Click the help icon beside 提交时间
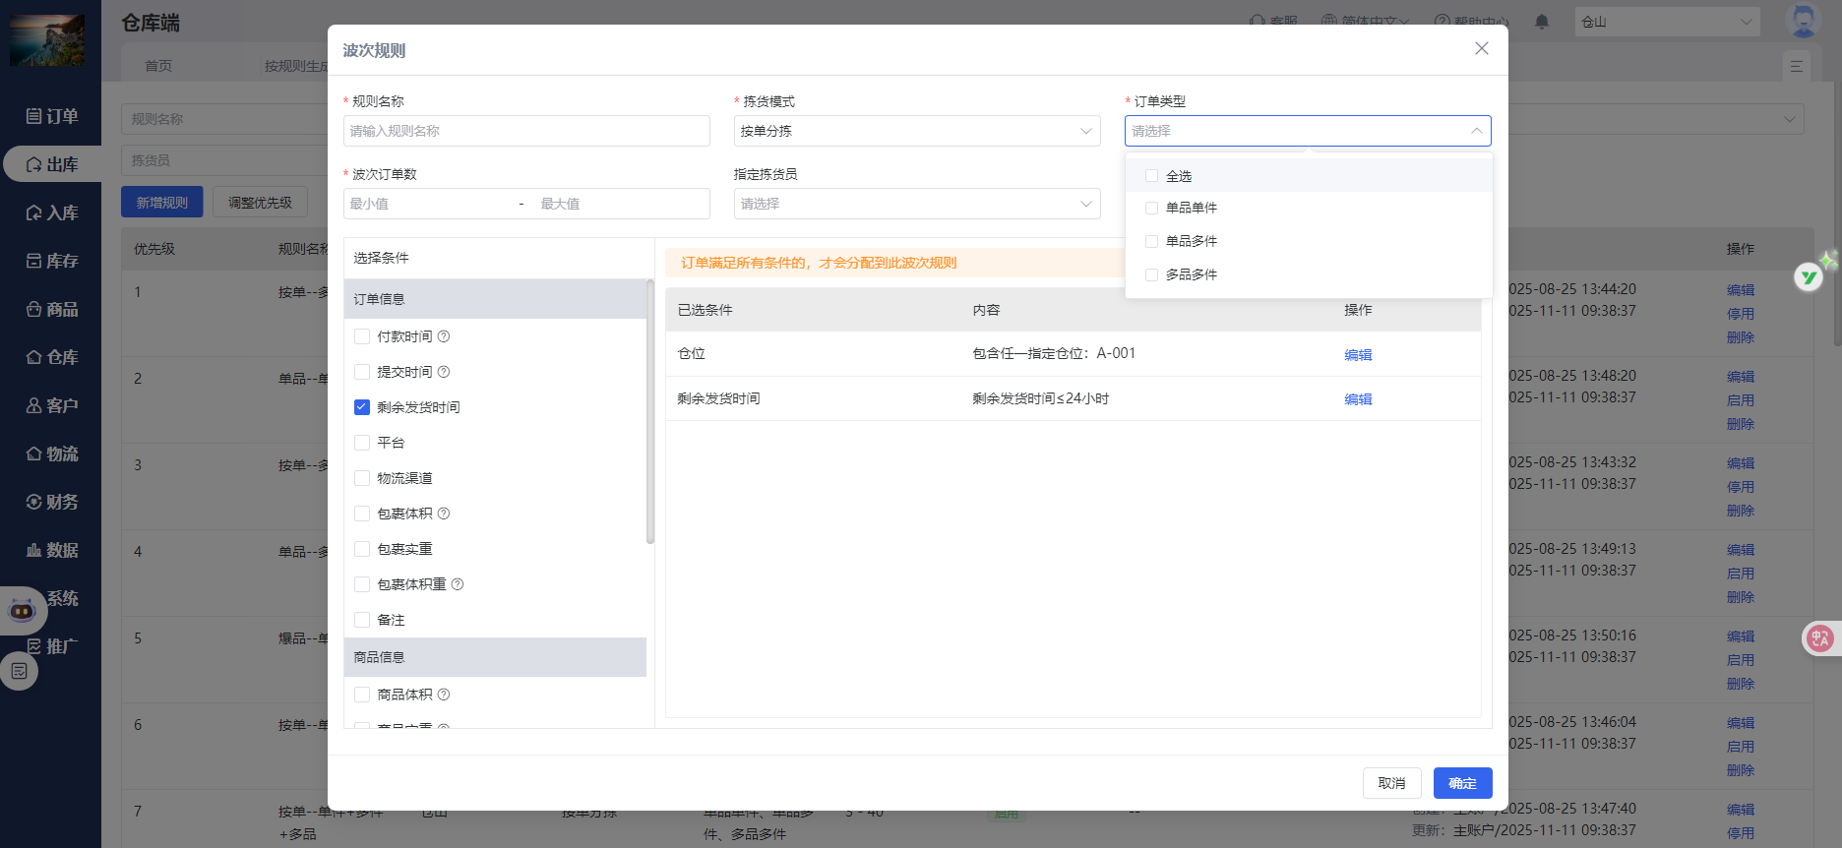The image size is (1842, 848). coord(444,372)
